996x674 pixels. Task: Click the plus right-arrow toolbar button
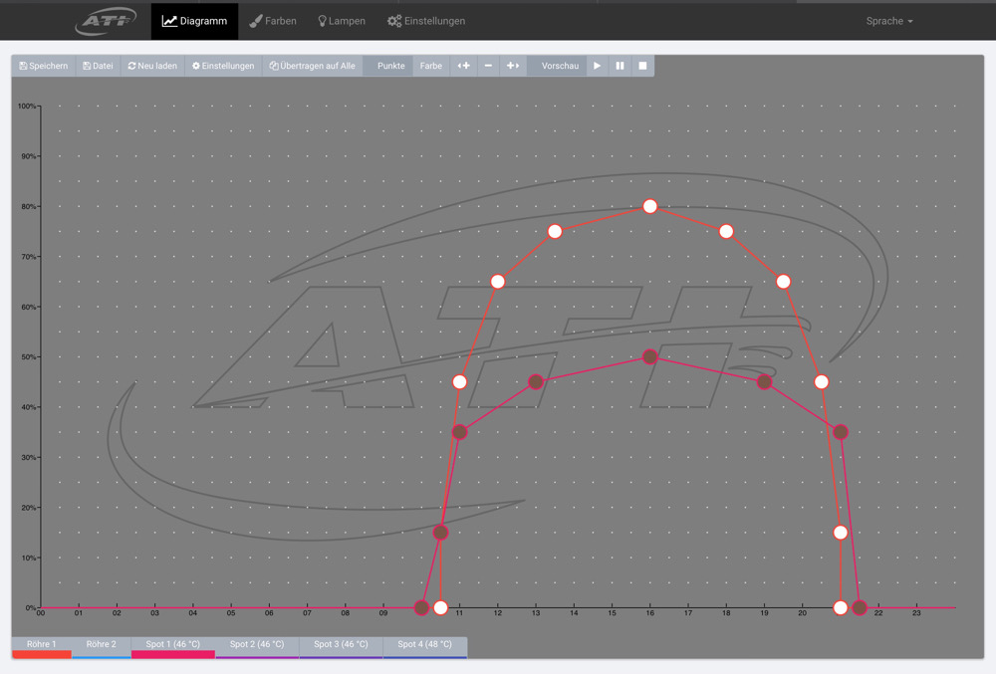[x=513, y=66]
